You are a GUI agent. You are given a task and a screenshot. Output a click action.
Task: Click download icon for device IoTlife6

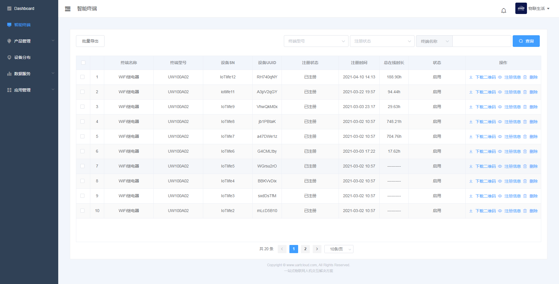[471, 151]
